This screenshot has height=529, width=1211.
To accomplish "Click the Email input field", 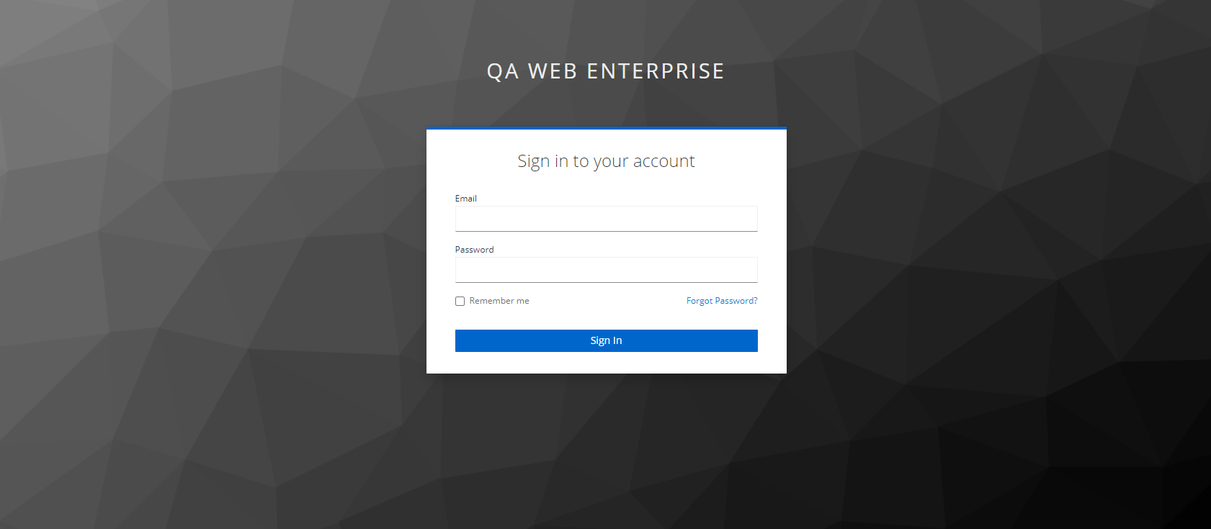I will [606, 219].
